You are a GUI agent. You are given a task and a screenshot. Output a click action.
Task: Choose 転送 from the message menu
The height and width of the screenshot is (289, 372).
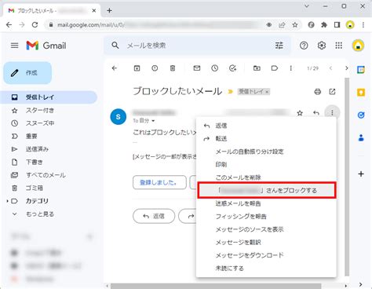266,139
